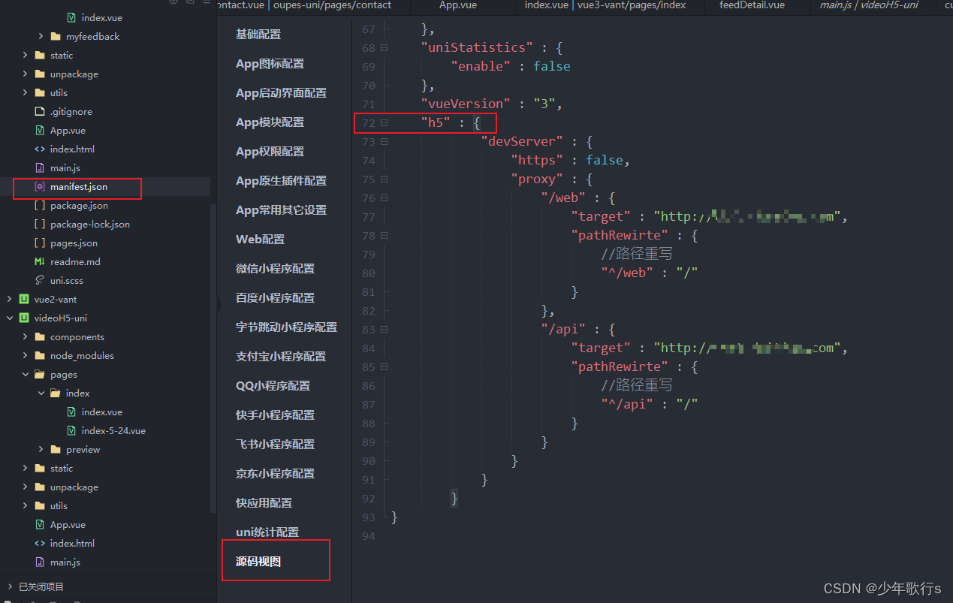Screen dimensions: 953x603
Task: Open the 微信小程序配置 section
Action: [x=275, y=269]
